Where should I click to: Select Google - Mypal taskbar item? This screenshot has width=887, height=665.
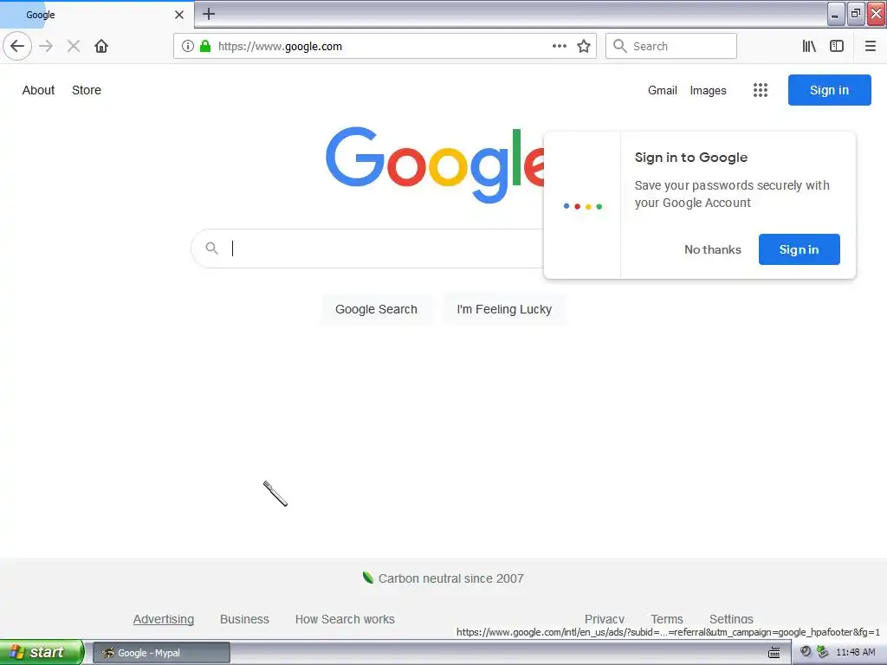click(x=161, y=653)
